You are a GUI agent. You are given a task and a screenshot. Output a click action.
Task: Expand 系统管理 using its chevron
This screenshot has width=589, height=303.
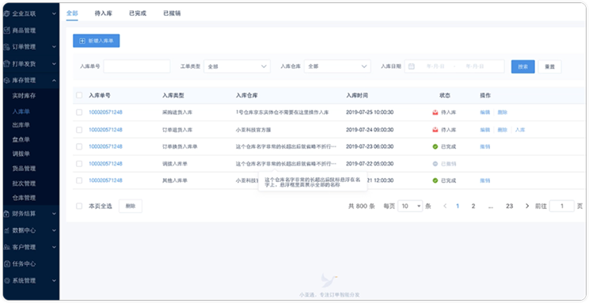pyautogui.click(x=54, y=281)
